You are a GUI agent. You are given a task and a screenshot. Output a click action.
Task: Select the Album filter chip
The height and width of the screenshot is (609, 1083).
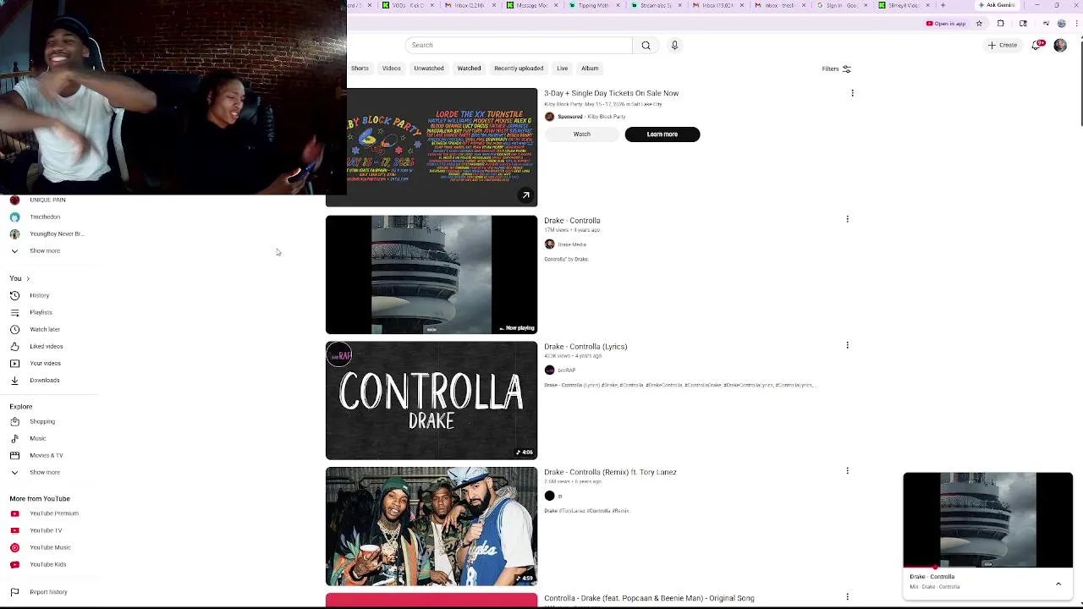coord(590,69)
